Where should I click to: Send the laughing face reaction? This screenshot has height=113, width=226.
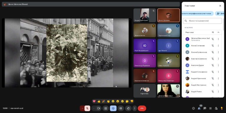113,101
